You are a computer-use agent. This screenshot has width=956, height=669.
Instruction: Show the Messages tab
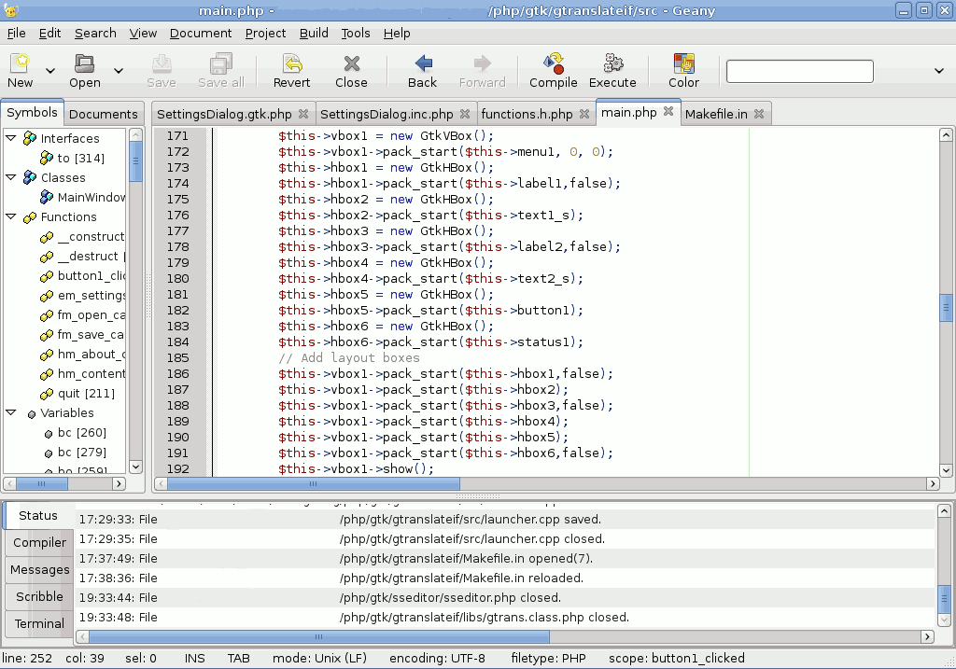[x=39, y=570]
